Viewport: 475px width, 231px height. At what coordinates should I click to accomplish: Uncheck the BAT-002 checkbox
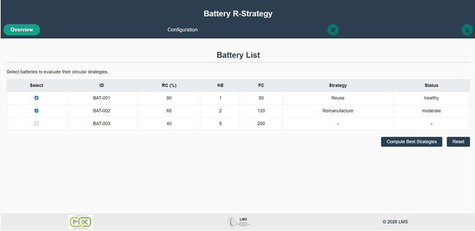[36, 111]
